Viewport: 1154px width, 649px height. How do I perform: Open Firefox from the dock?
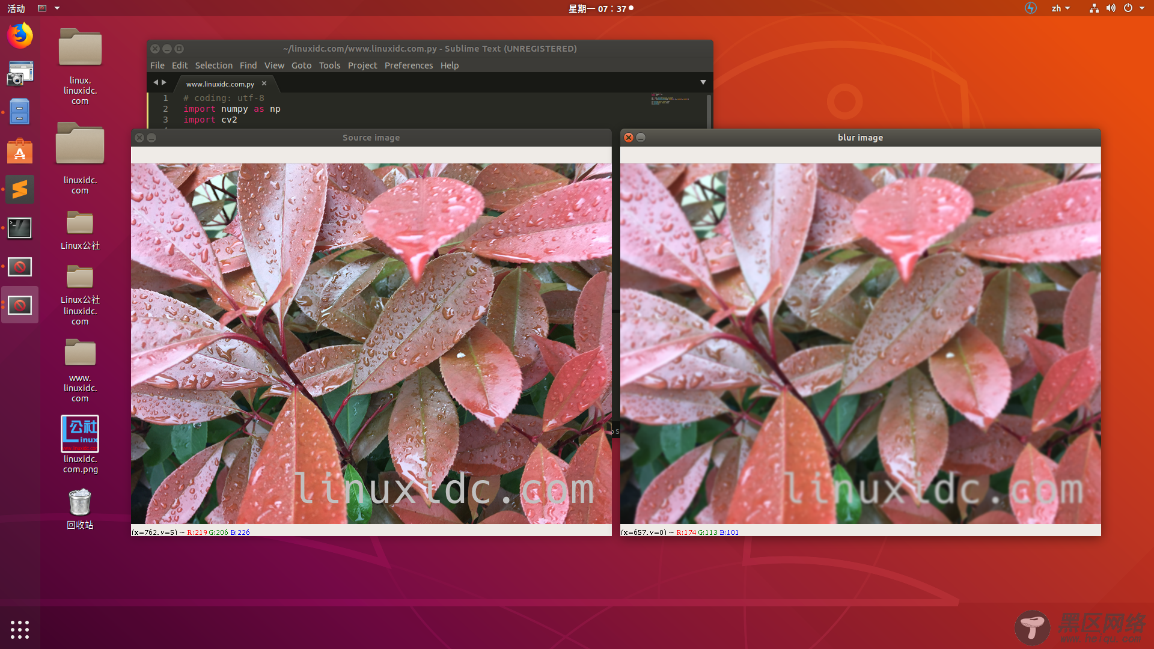20,36
